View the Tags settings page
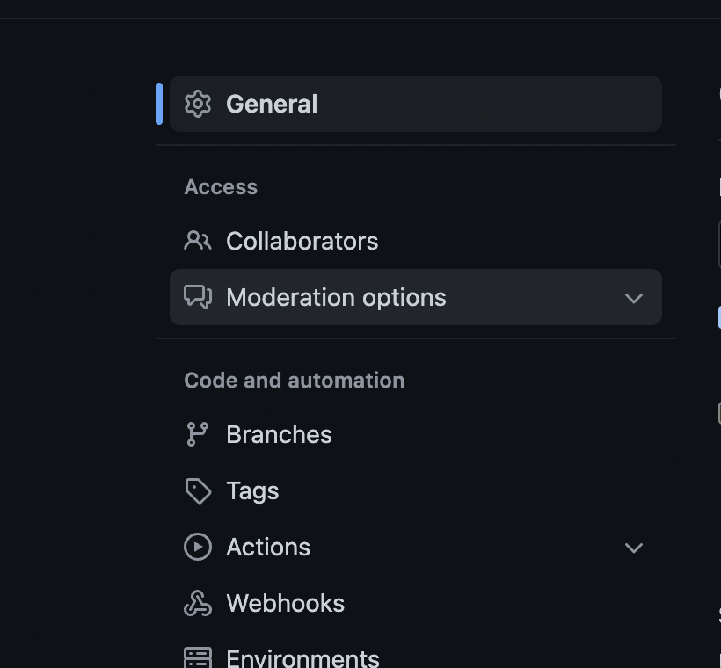 252,490
